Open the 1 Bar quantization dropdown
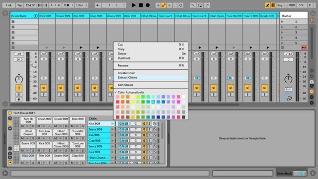The height and width of the screenshot is (179, 318). (x=82, y=5)
